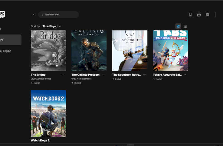Open the gift icon in header
Viewport: 223px width, 146px height.
[199, 14]
